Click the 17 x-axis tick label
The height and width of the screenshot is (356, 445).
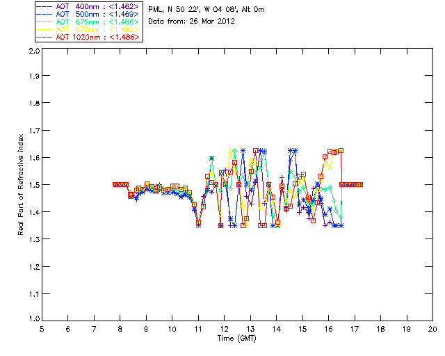[x=355, y=329]
